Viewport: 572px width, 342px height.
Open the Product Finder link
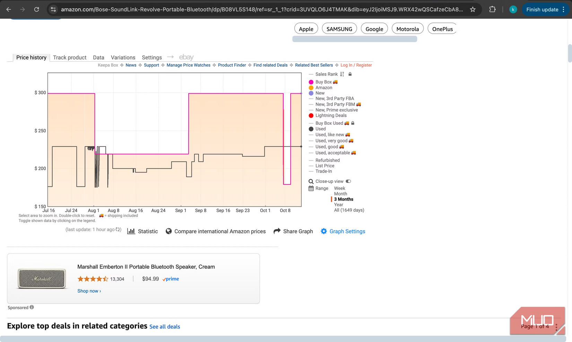pos(232,65)
